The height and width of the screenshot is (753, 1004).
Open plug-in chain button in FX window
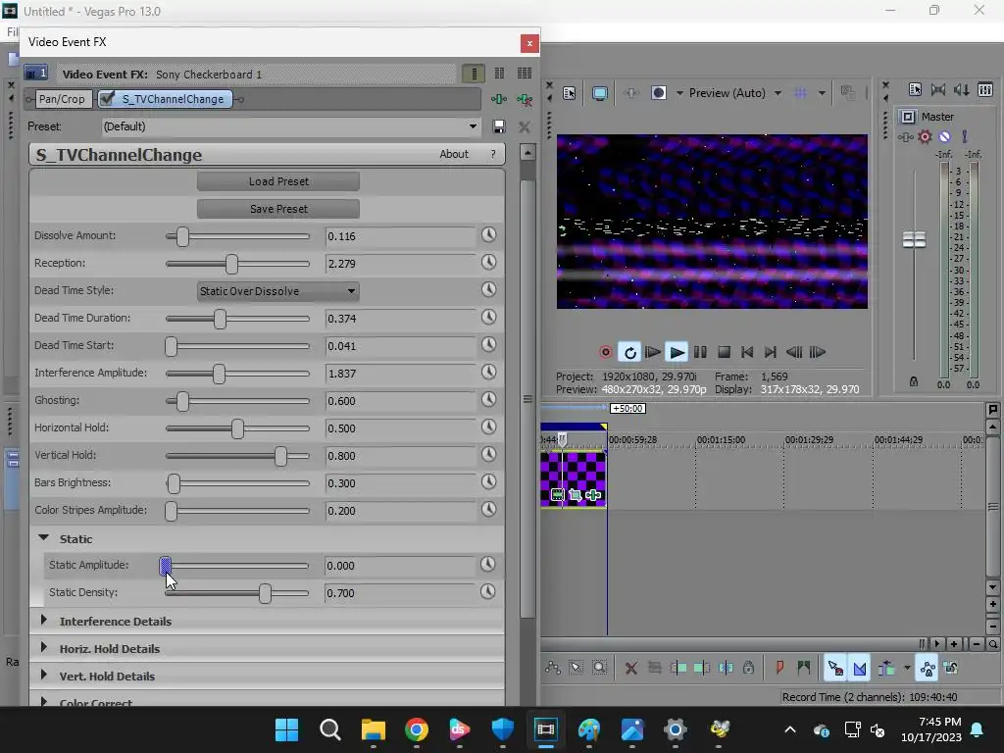[499, 99]
